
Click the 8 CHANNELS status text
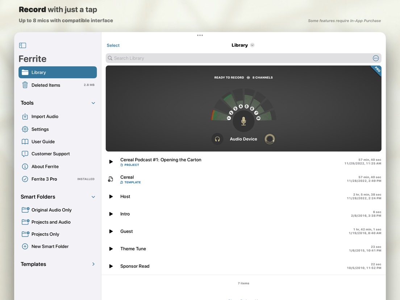tap(262, 78)
